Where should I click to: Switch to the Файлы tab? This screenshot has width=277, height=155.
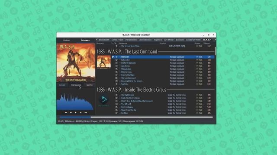[x=66, y=40]
